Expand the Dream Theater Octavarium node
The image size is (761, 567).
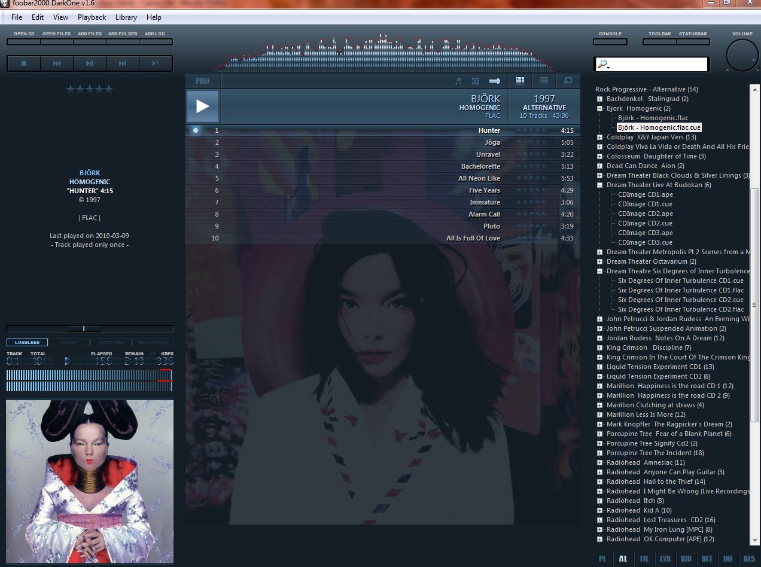[x=599, y=261]
